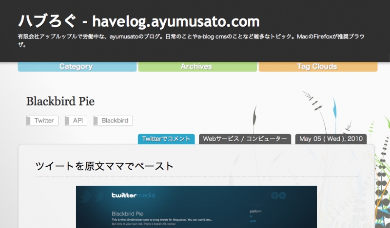Open the Blackbird Pie post title
This screenshot has width=390, height=228.
[60, 102]
